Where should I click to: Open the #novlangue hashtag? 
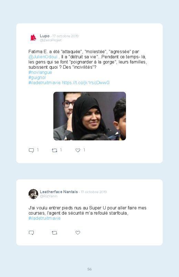point(40,72)
